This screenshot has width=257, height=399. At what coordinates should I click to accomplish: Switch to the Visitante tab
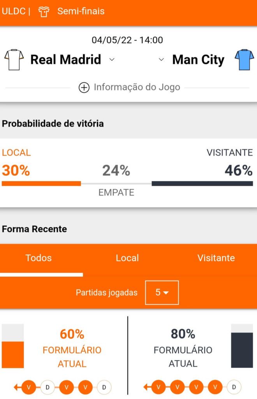click(217, 258)
